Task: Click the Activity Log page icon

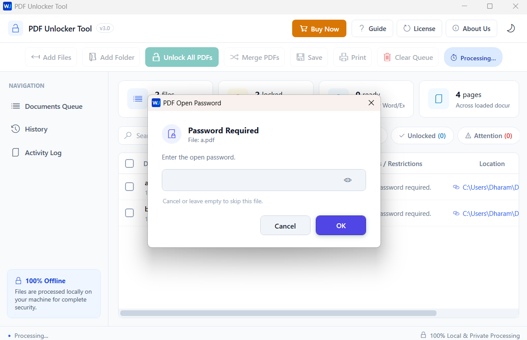Action: (x=16, y=153)
